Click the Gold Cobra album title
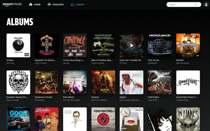The width and height of the screenshot is (210, 131). [x=153, y=97]
